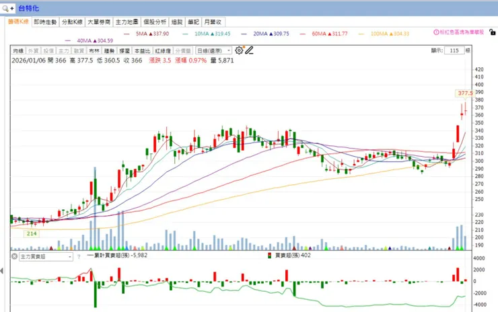Toggle 撐壓 support resistance overlay
Viewport: 498px width, 312px height.
click(x=124, y=51)
